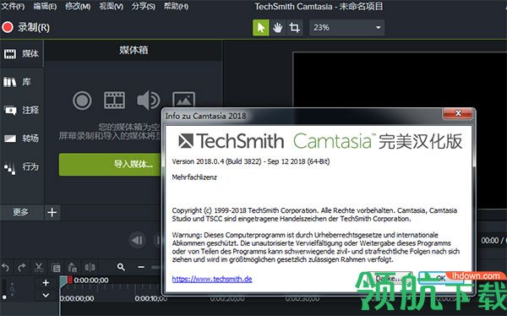Screen dimensions: 507x316
Task: Open the 视图(V) menu
Action: coord(112,6)
